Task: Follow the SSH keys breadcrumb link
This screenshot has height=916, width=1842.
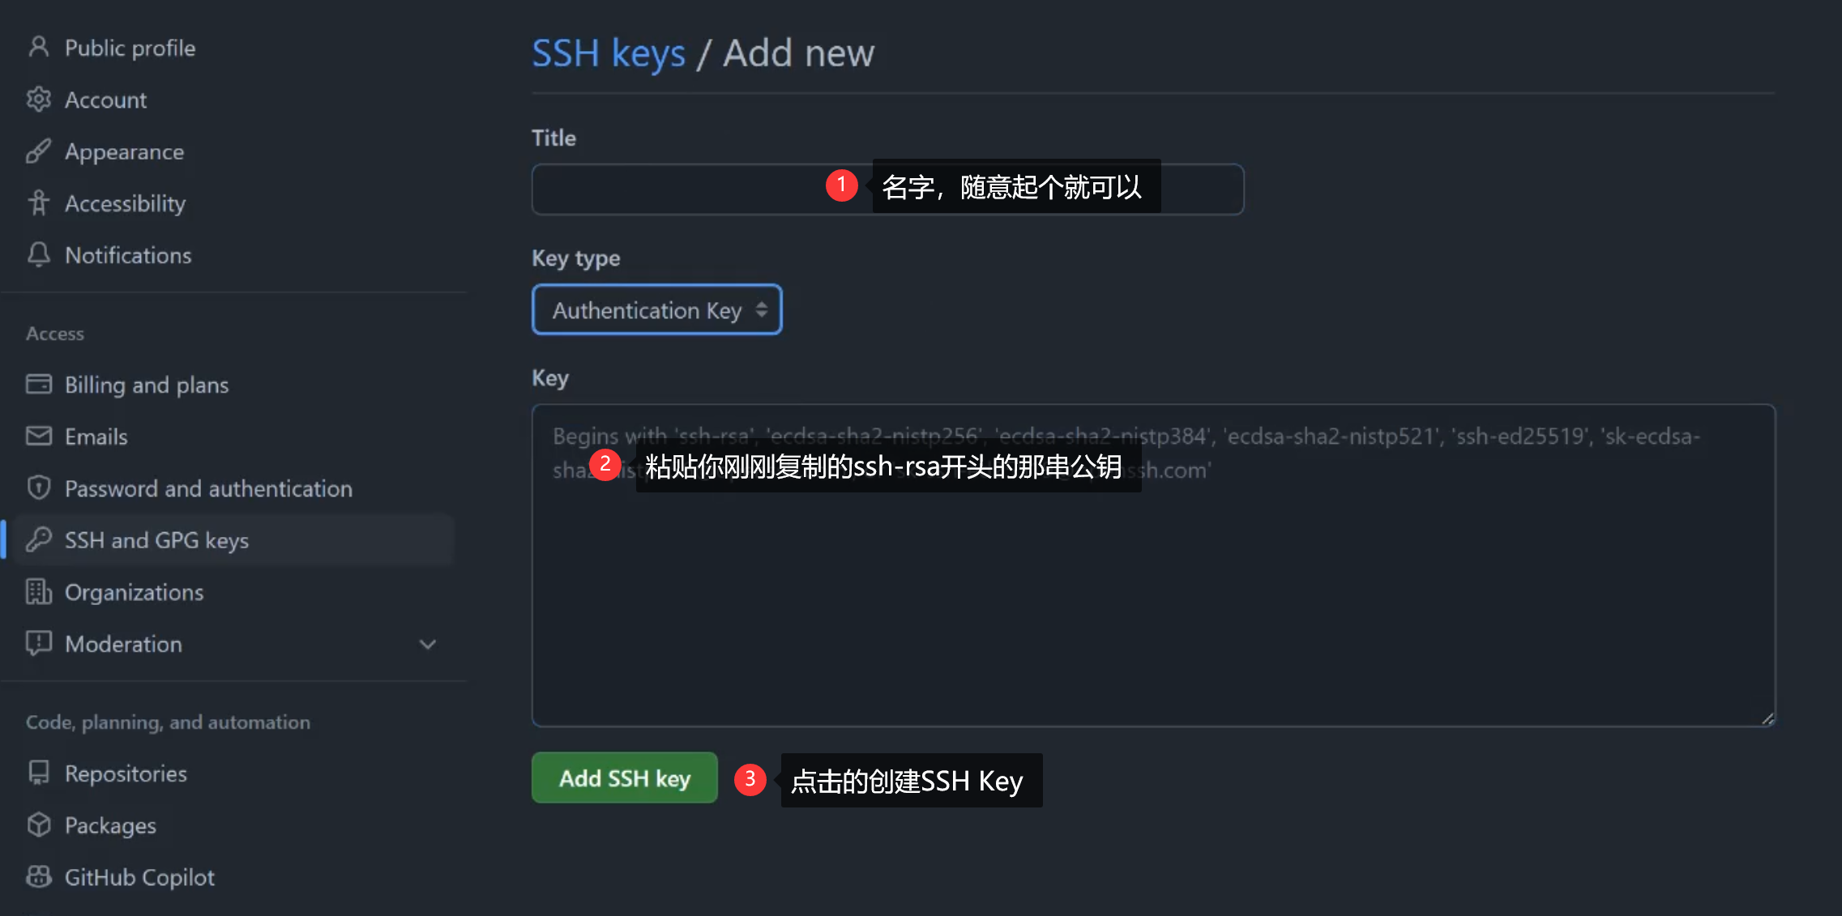Action: [609, 53]
